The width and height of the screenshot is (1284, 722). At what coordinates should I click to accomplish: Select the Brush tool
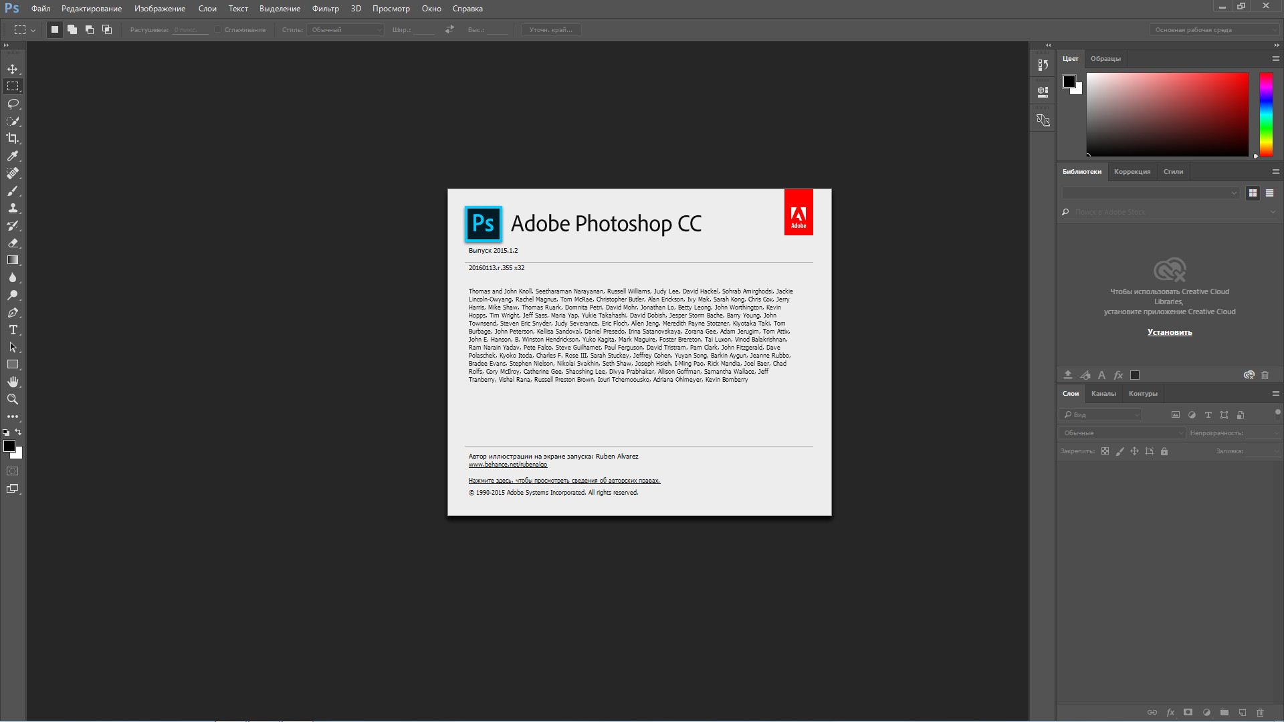click(x=13, y=191)
